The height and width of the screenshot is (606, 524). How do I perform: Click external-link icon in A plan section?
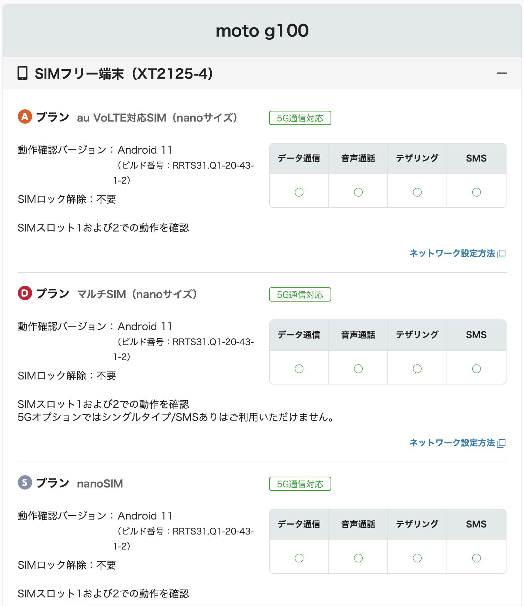502,254
